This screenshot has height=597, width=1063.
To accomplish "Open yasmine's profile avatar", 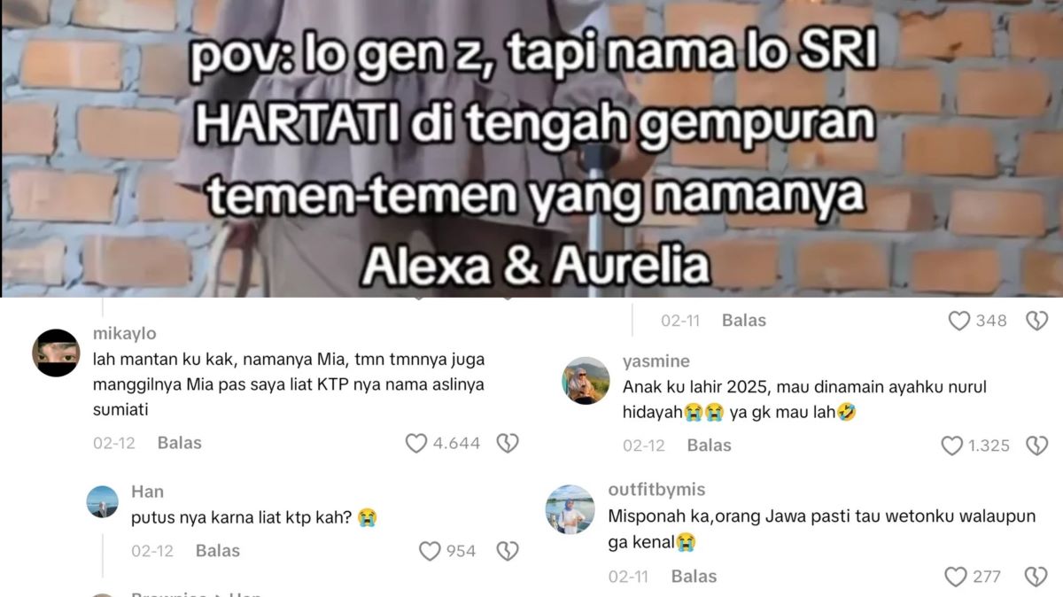I will [586, 380].
